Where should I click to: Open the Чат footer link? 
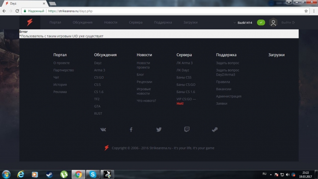click(56, 77)
